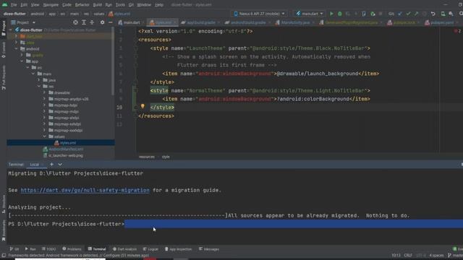Expand the java folder in tree

(38, 80)
